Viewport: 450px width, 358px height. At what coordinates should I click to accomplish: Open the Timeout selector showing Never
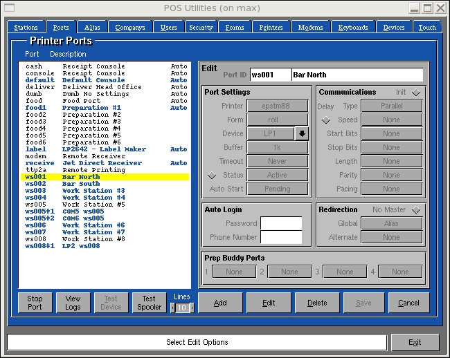click(x=278, y=161)
